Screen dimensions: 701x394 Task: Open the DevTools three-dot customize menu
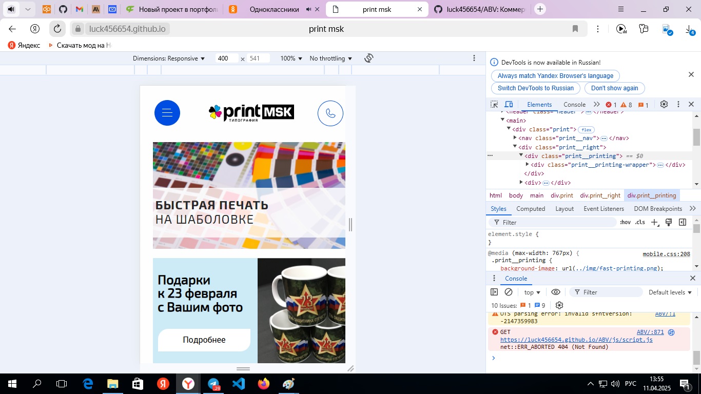click(678, 104)
